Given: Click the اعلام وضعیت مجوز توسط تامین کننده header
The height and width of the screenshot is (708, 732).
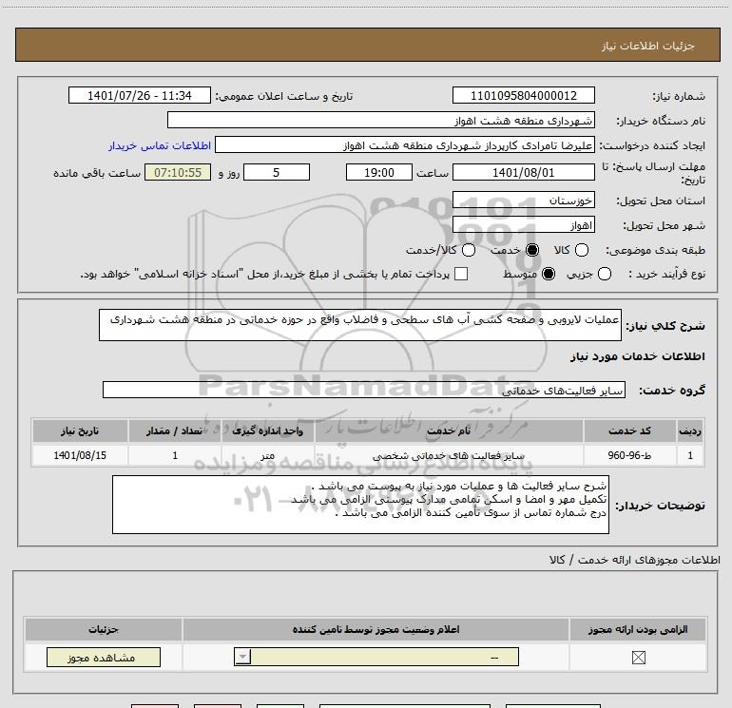Looking at the screenshot, I should 376,629.
